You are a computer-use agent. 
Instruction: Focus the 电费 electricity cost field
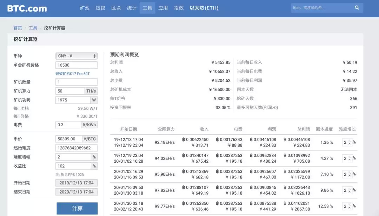coord(68,125)
